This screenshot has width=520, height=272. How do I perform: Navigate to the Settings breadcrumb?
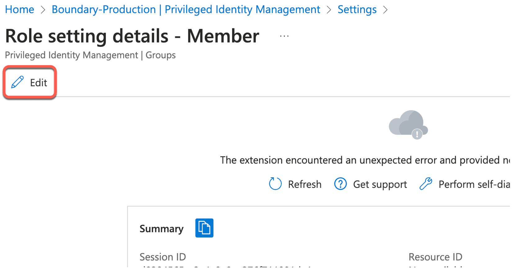(x=357, y=9)
